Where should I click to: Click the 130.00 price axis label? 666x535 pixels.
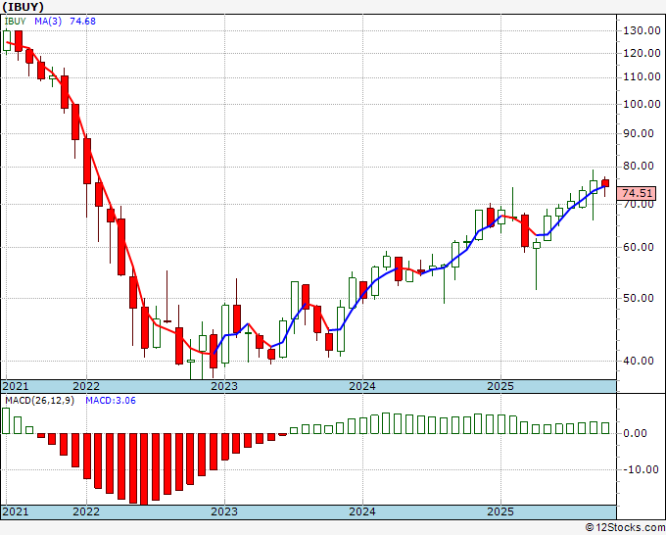(x=642, y=30)
